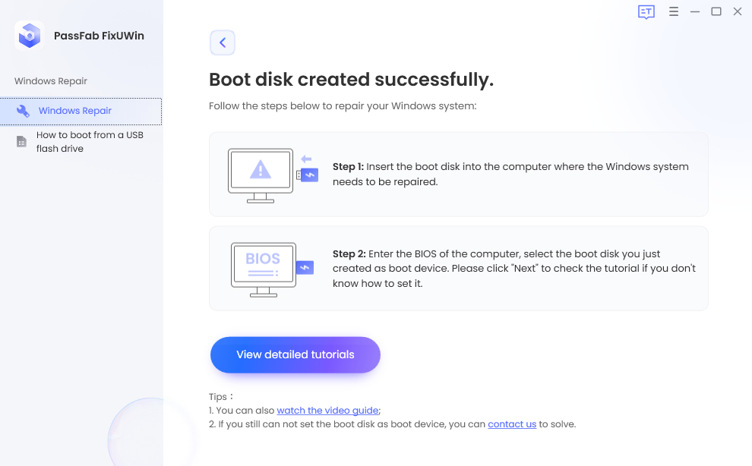
Task: Click the Step 1 monitor warning illustration
Action: point(273,175)
